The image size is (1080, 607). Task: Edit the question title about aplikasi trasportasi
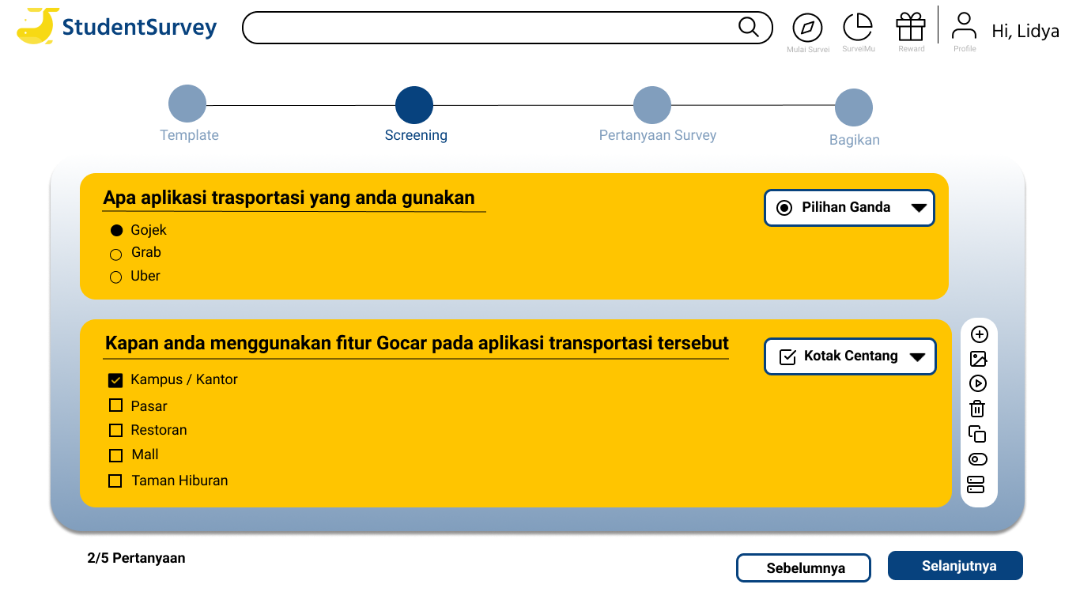point(289,198)
